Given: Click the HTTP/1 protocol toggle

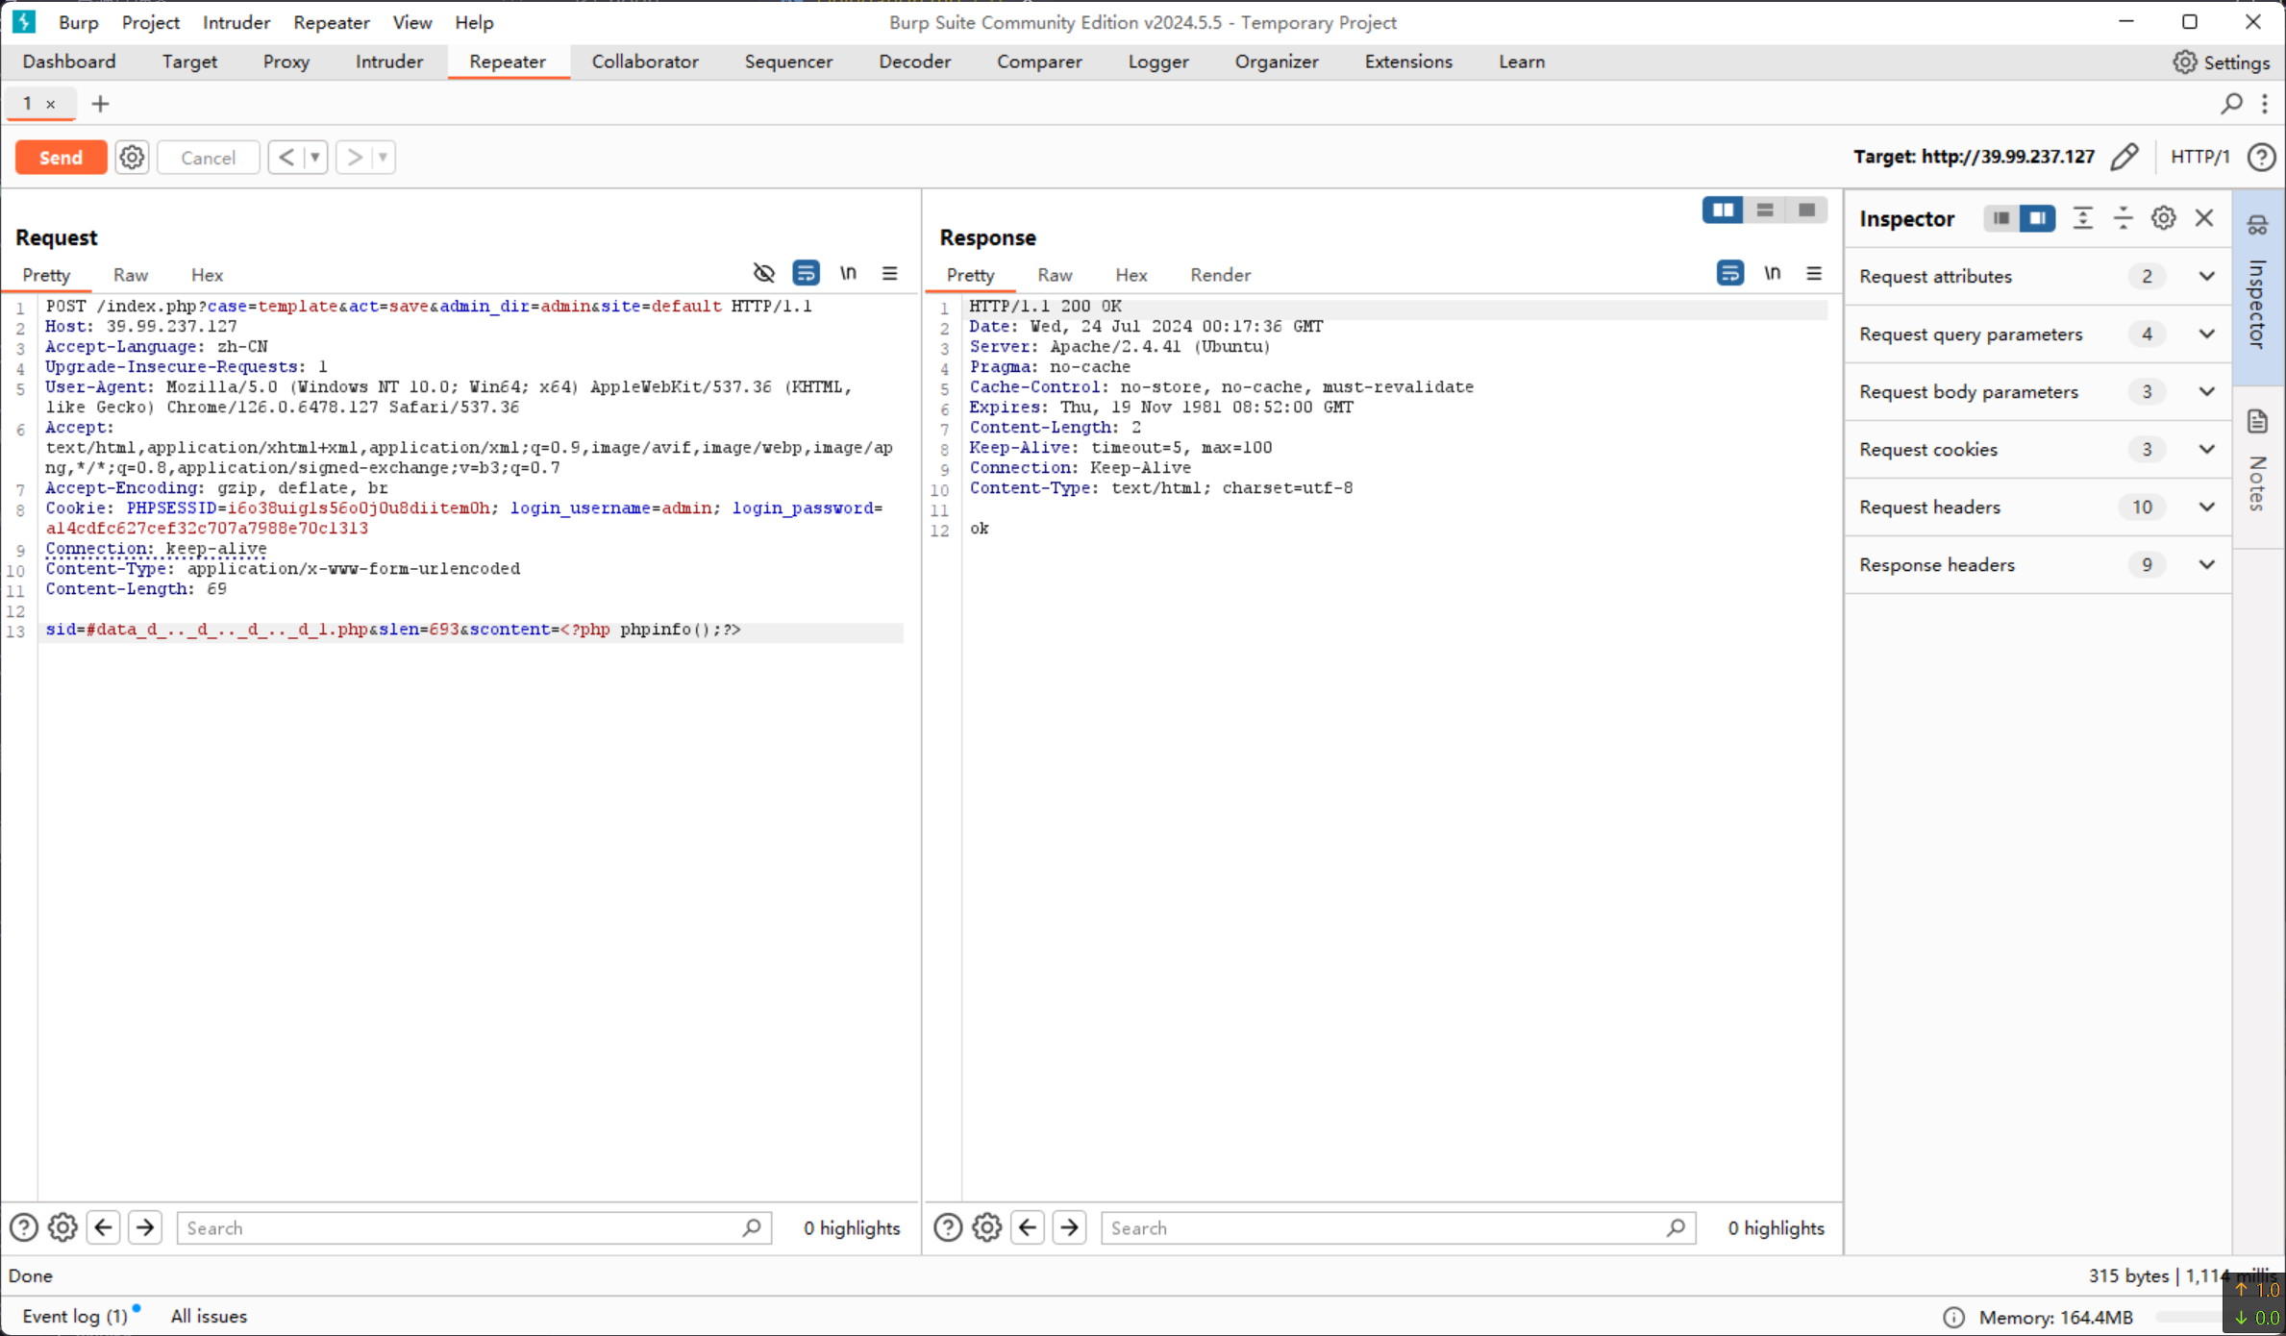Looking at the screenshot, I should [x=2199, y=157].
